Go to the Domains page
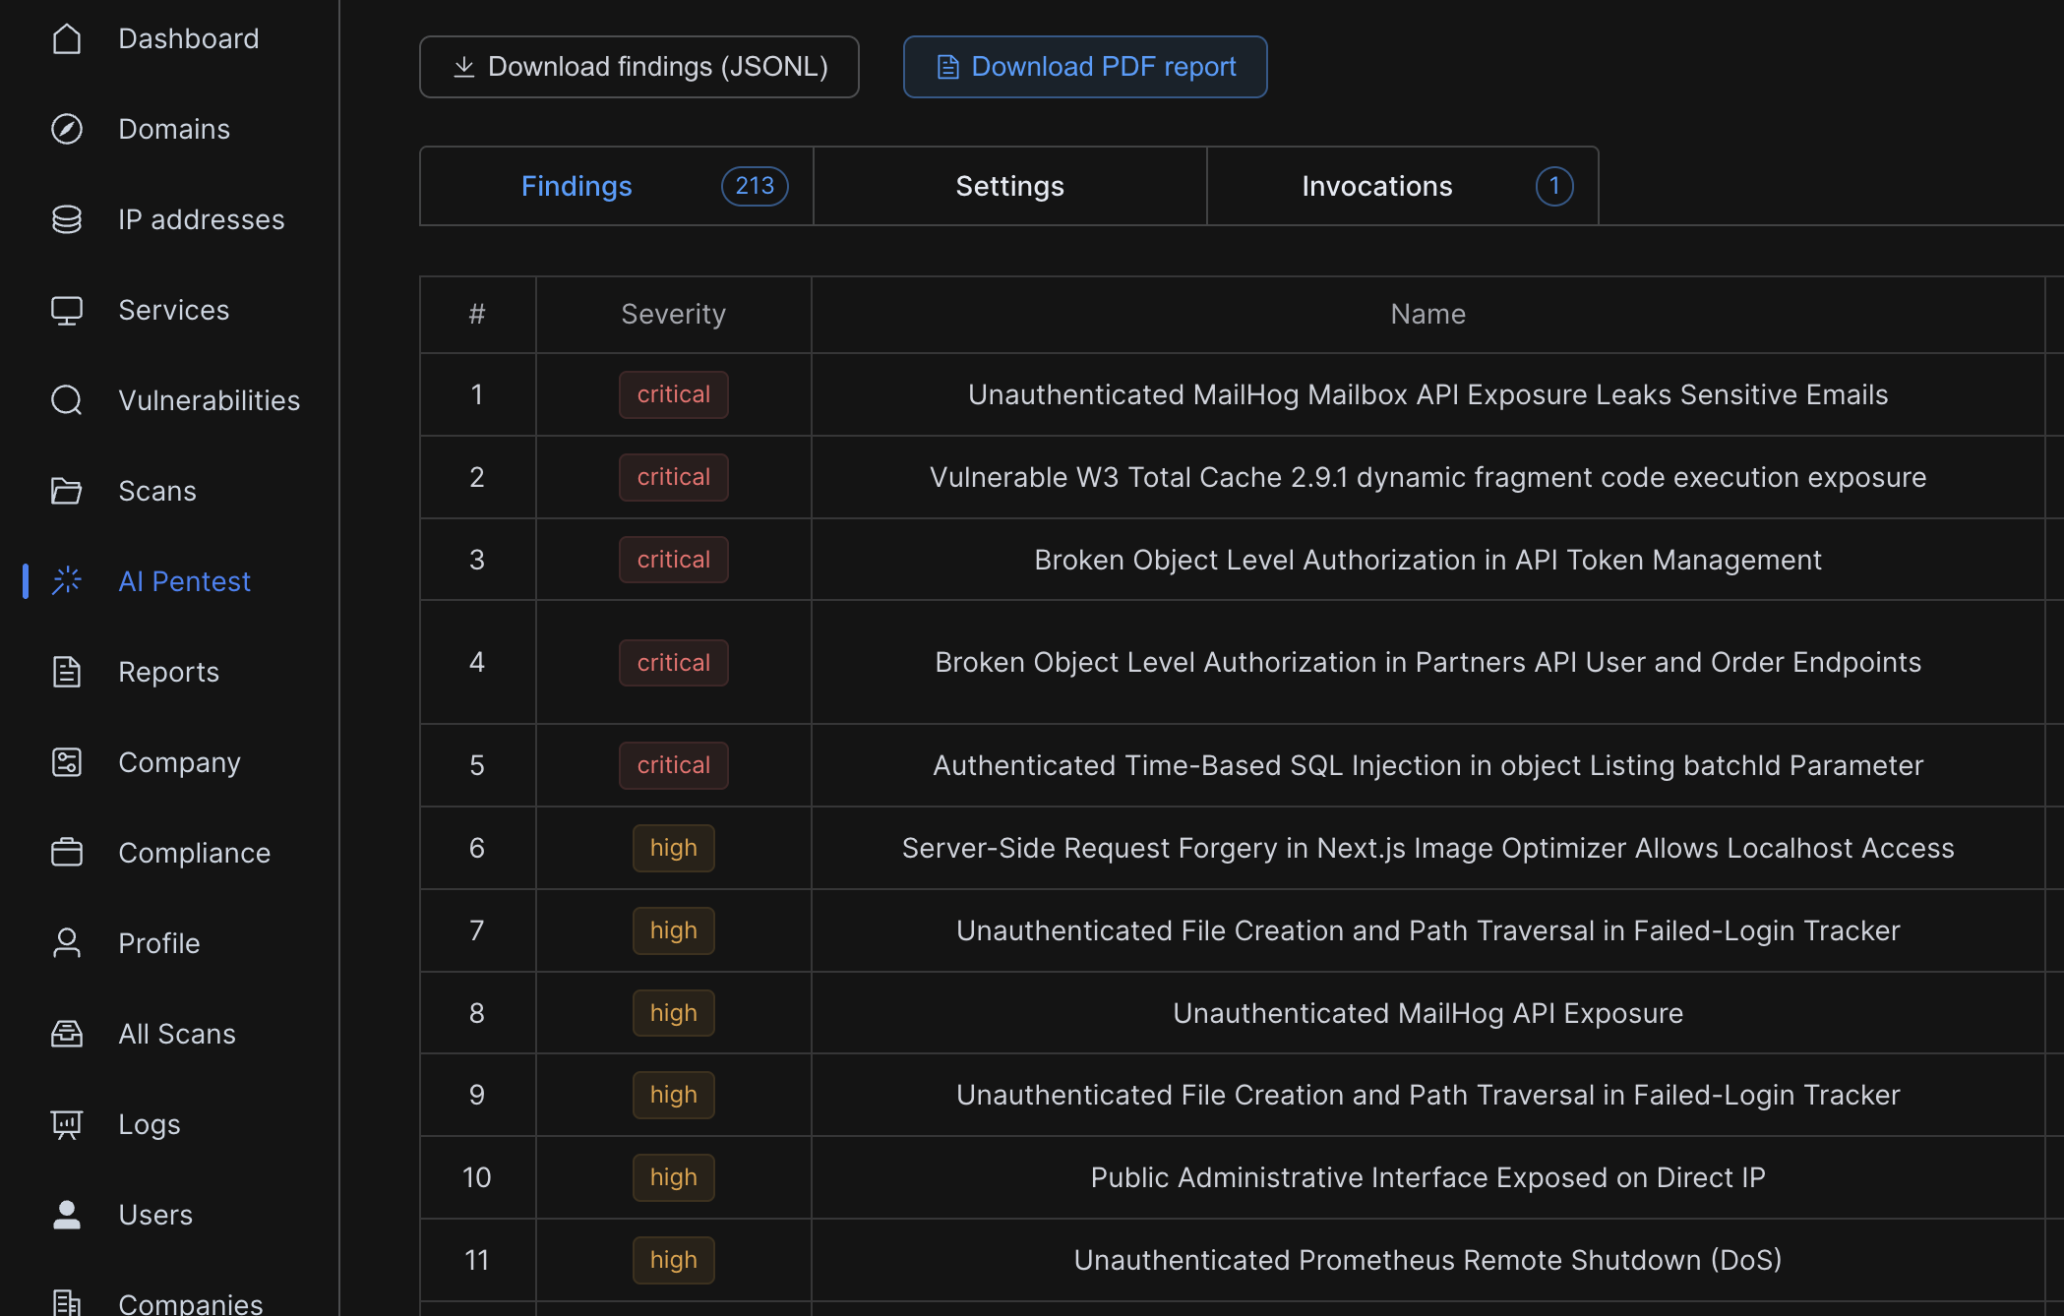Image resolution: width=2064 pixels, height=1316 pixels. (174, 129)
